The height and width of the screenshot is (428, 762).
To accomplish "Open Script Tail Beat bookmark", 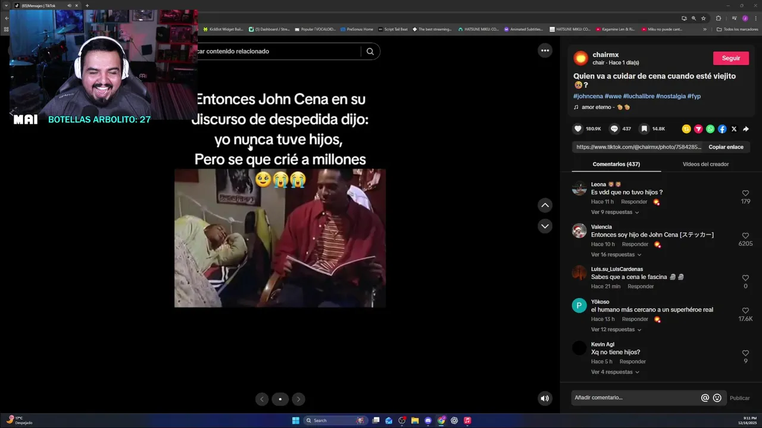I will [393, 29].
